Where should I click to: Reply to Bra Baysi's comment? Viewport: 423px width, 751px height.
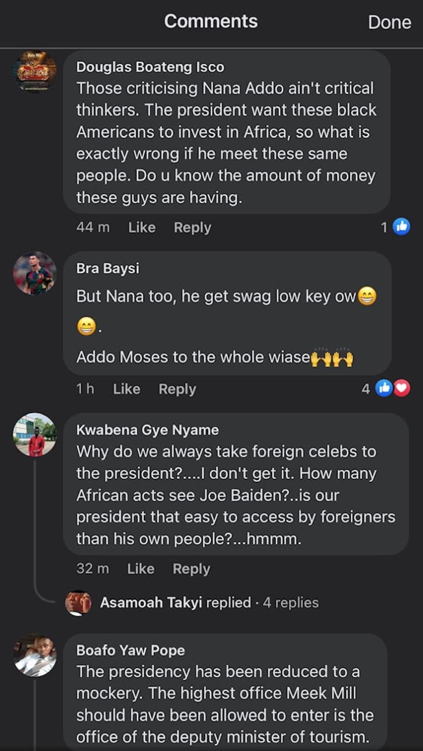click(x=177, y=389)
